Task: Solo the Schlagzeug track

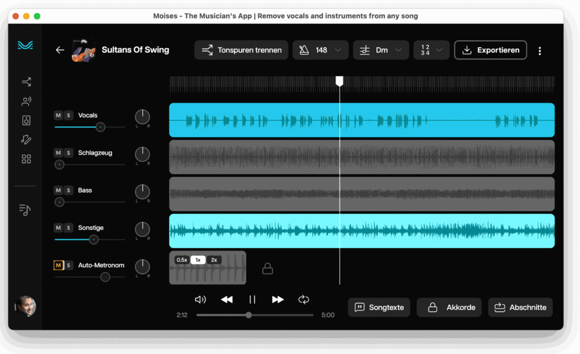Action: coord(69,153)
